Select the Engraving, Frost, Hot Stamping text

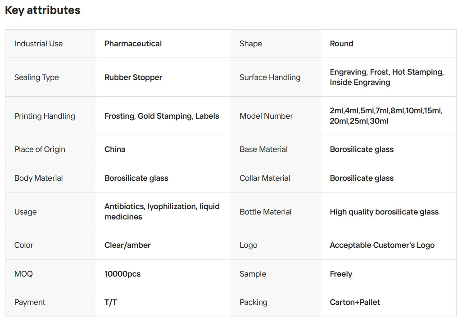coord(386,72)
